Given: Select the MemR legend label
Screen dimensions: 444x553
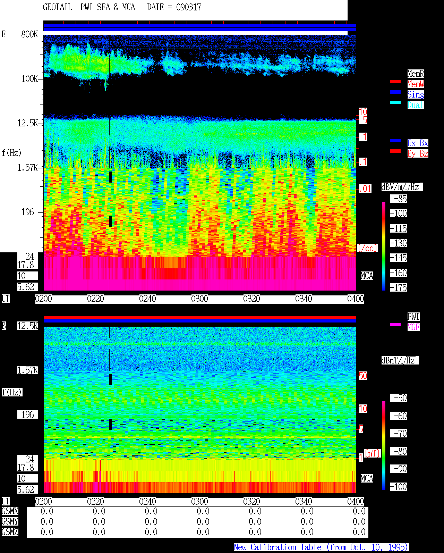Looking at the screenshot, I should click(416, 74).
